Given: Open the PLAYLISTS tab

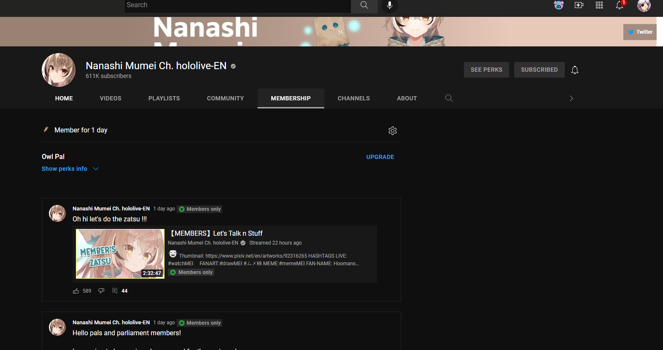Looking at the screenshot, I should tap(164, 98).
